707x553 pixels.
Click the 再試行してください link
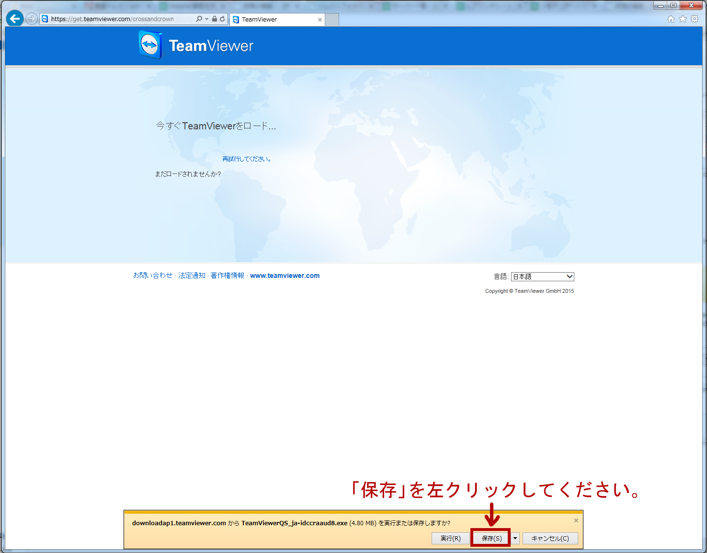247,159
